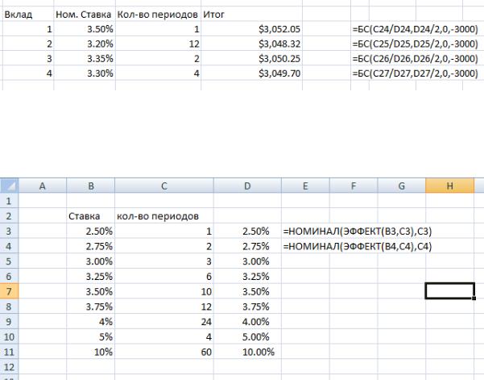Click 'Кол-во периодов' in upper table
This screenshot has width=484, height=380.
(158, 15)
